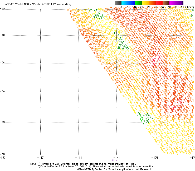Pick the red 30-35 knots color band

tap(159, 3)
